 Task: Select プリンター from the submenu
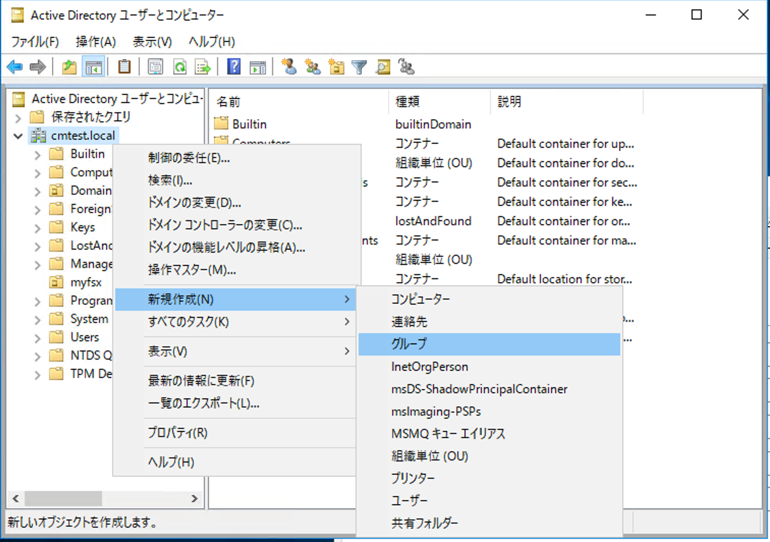[x=489, y=478]
